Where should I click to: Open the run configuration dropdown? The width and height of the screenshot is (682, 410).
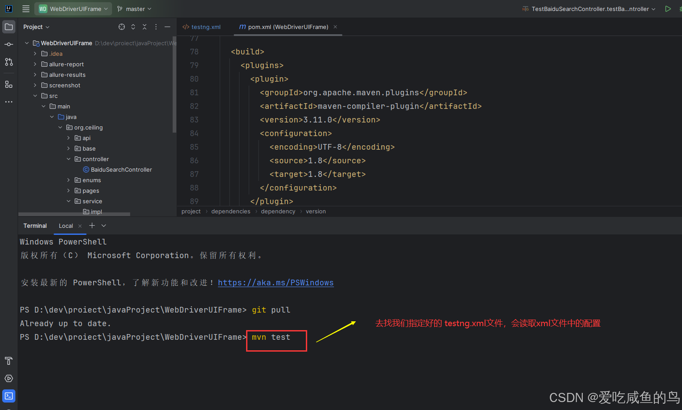click(x=589, y=9)
